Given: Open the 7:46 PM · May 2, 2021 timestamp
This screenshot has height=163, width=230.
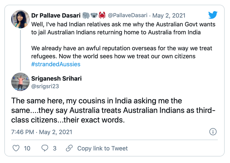Looking at the screenshot, I should coord(42,132).
